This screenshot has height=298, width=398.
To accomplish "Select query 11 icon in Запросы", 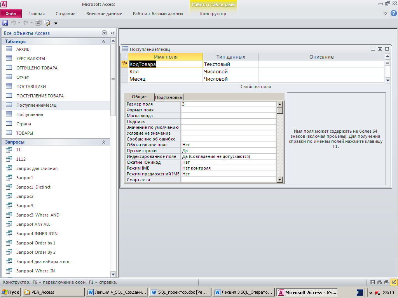I will point(9,150).
